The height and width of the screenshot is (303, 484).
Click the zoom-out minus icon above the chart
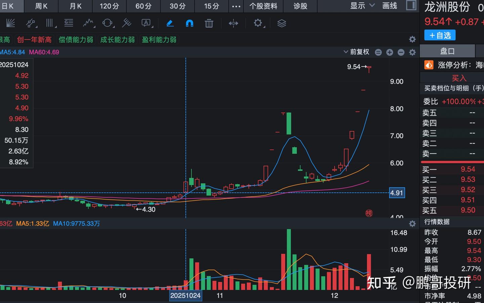[401, 52]
